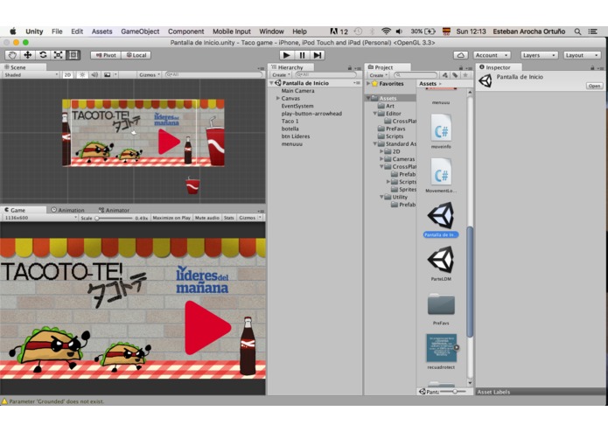This screenshot has height=432, width=608.
Task: Expand the Favorites section
Action: (368, 83)
